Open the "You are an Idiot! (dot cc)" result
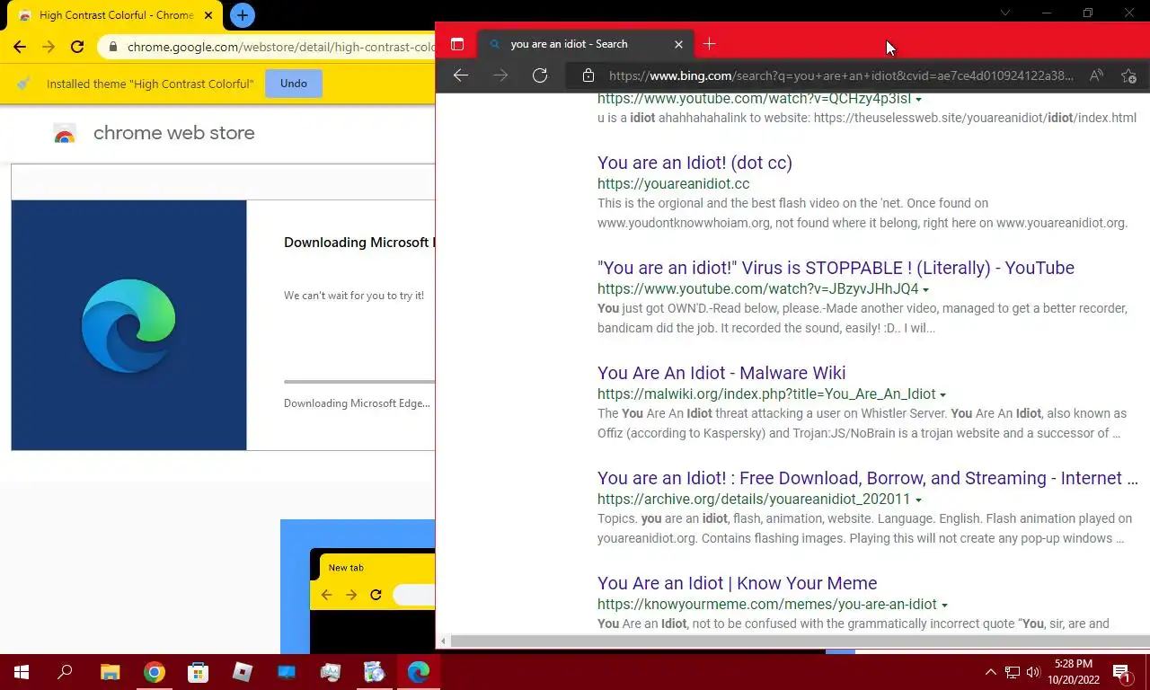 [x=694, y=163]
